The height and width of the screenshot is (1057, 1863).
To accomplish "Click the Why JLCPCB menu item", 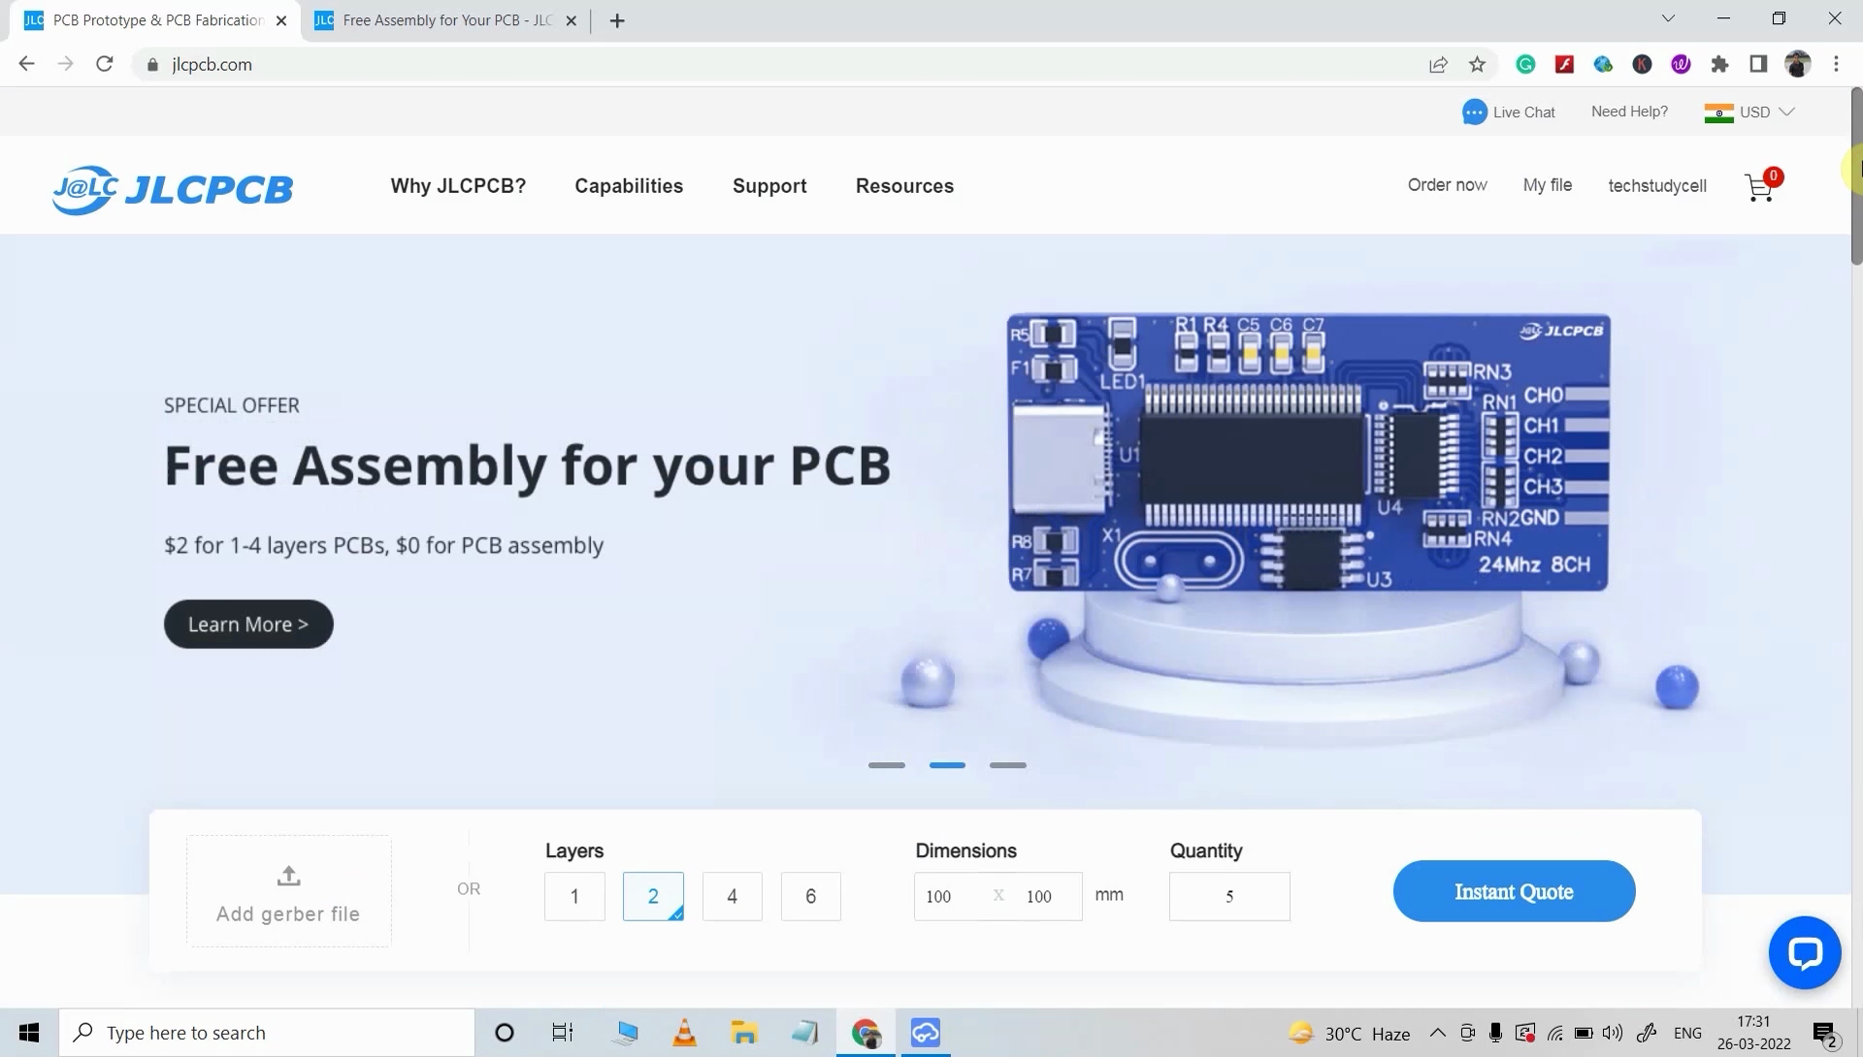I will point(458,185).
